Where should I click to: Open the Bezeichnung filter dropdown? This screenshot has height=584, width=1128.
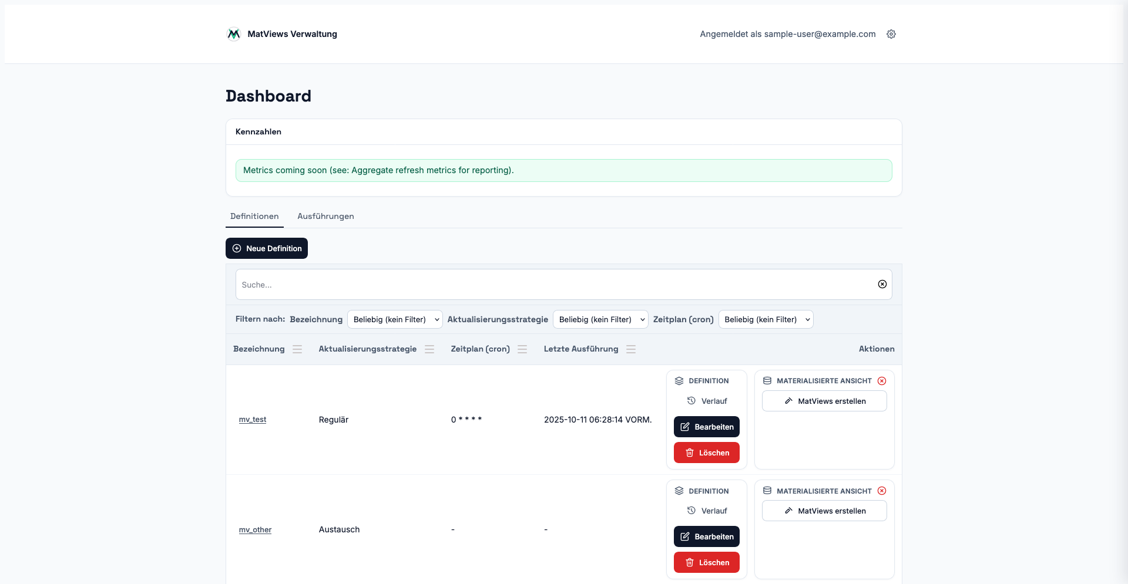[394, 319]
